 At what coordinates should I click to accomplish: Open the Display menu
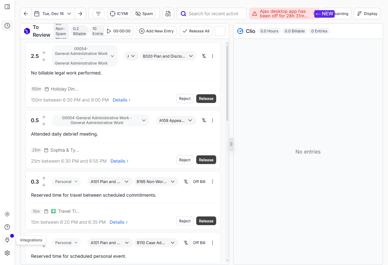(x=367, y=14)
